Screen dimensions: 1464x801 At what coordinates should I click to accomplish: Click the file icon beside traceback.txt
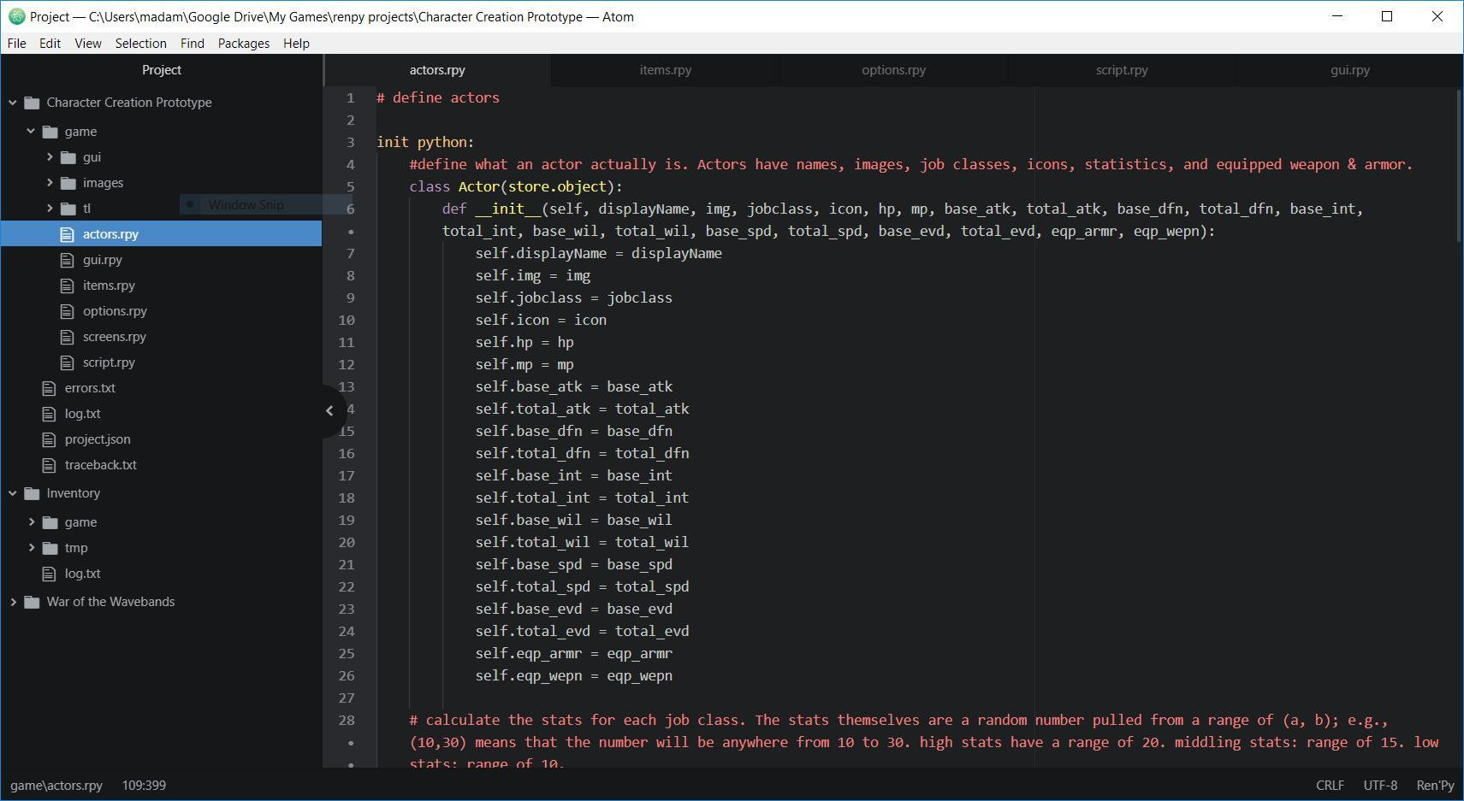(50, 465)
